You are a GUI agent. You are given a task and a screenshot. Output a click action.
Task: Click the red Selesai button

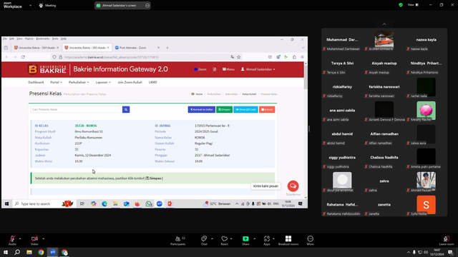click(267, 109)
